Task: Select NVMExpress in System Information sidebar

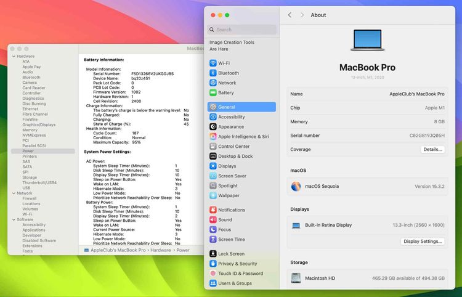Action: click(34, 135)
